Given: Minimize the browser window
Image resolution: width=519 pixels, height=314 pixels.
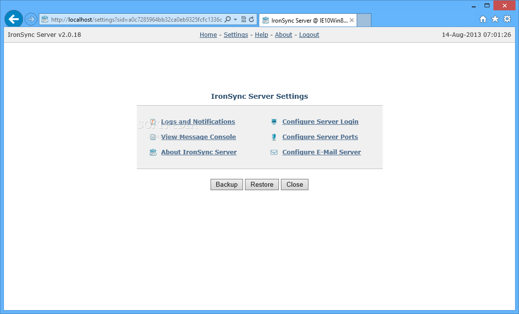Looking at the screenshot, I should click(474, 5).
